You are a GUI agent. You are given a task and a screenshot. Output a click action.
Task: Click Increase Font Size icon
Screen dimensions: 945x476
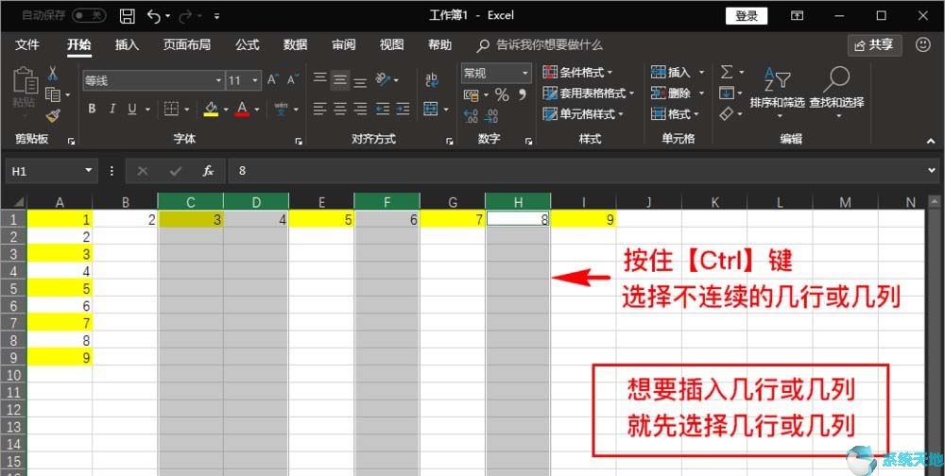[x=273, y=79]
